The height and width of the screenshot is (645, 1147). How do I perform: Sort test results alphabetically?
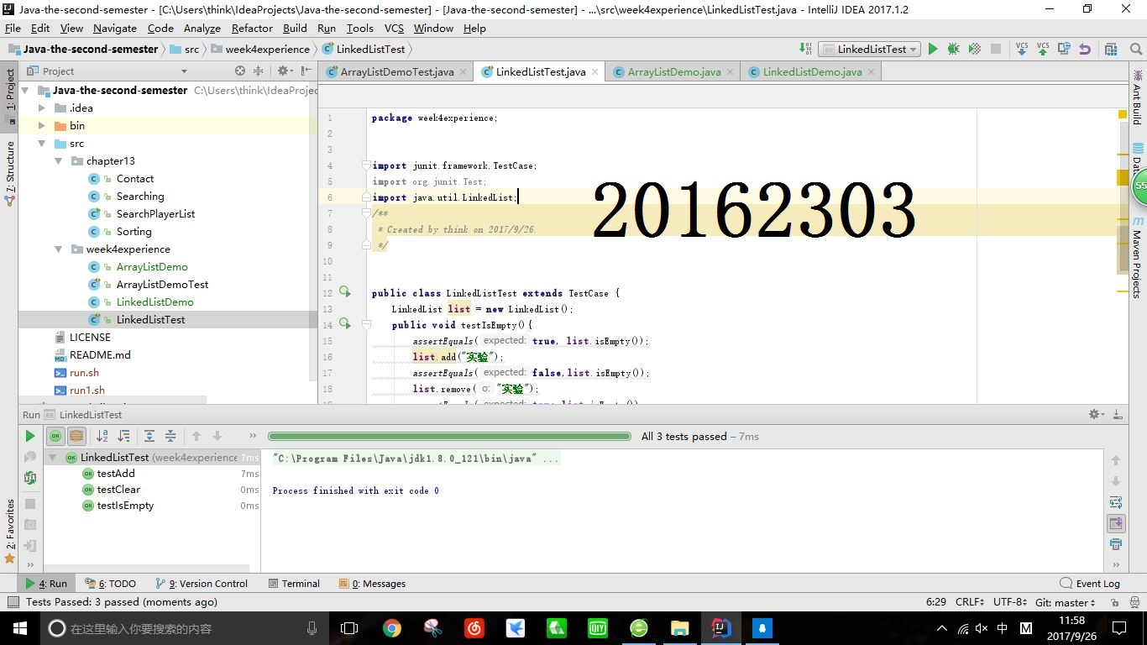[102, 436]
